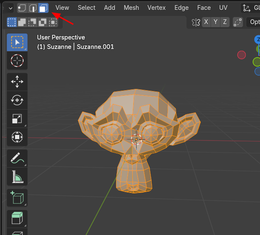
Task: Toggle auto merge vertices icon
Action: coord(238,22)
